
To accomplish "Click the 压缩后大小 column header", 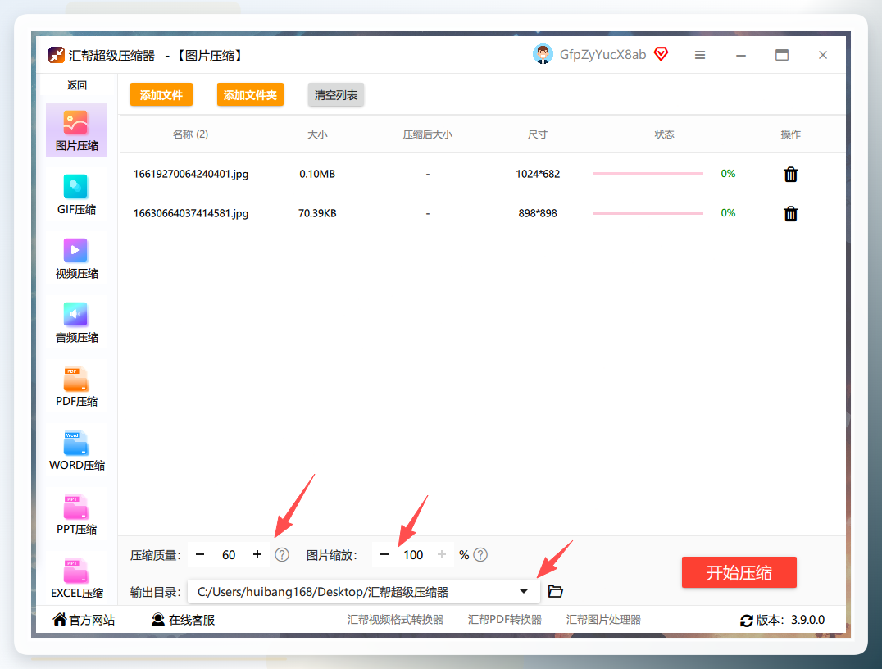I will point(428,134).
